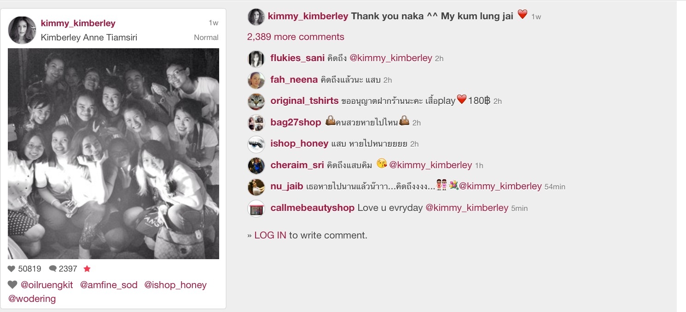Click the comment bubble icon beside 2397
Viewport: 686px width, 312px height.
click(53, 269)
